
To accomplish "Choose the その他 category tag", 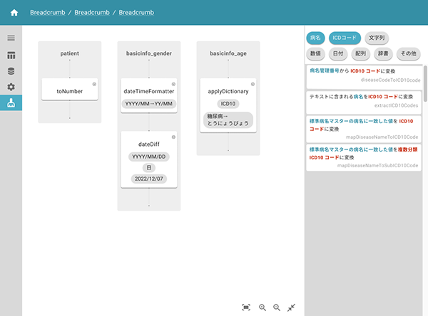I will coord(408,53).
